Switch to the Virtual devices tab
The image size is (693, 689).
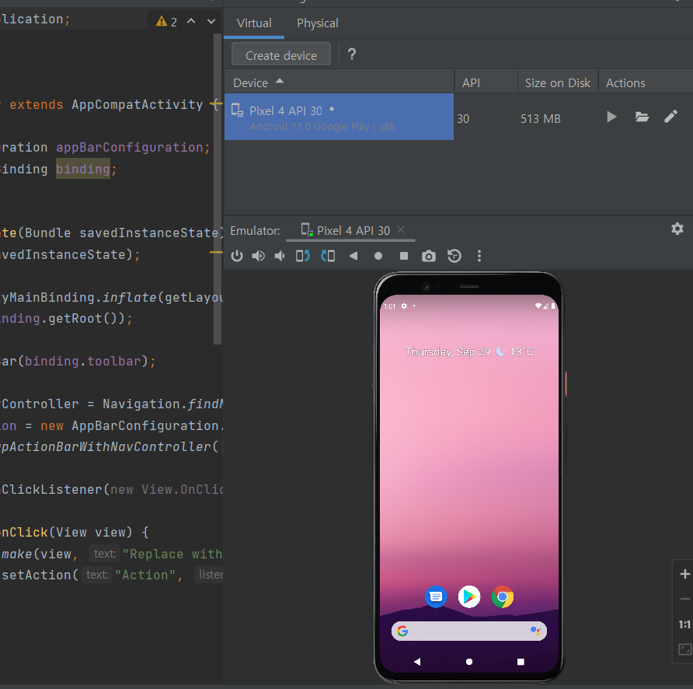coord(254,23)
